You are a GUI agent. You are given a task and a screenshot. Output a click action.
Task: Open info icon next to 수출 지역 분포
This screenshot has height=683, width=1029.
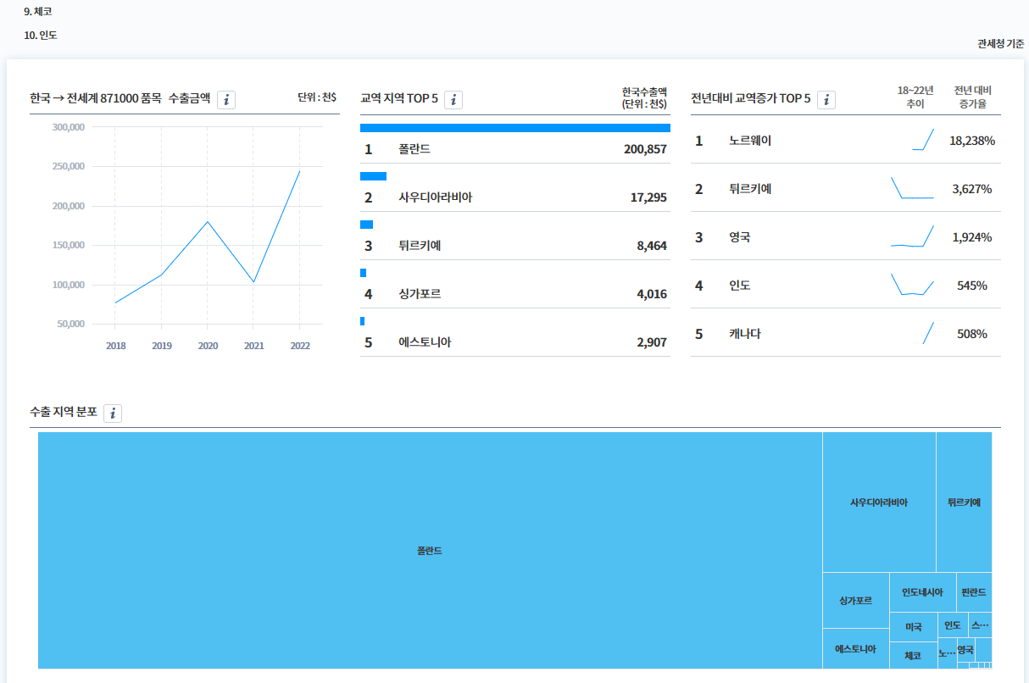(x=113, y=413)
